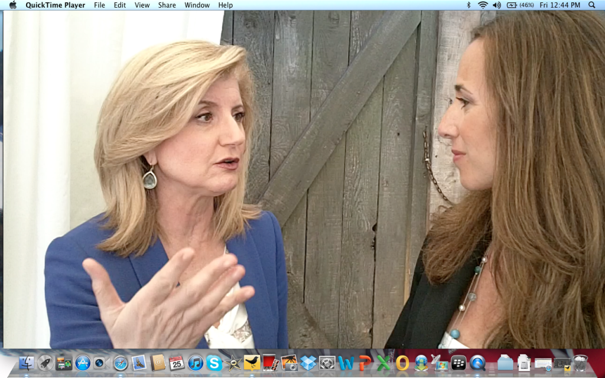Click the clock Fri 12:44 PM

(x=560, y=5)
